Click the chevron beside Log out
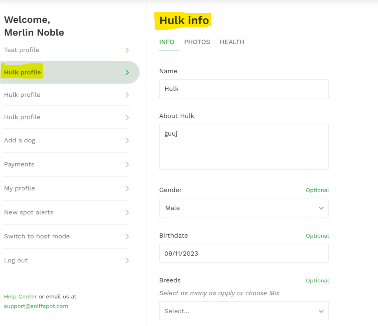This screenshot has height=326, width=378. pos(127,261)
